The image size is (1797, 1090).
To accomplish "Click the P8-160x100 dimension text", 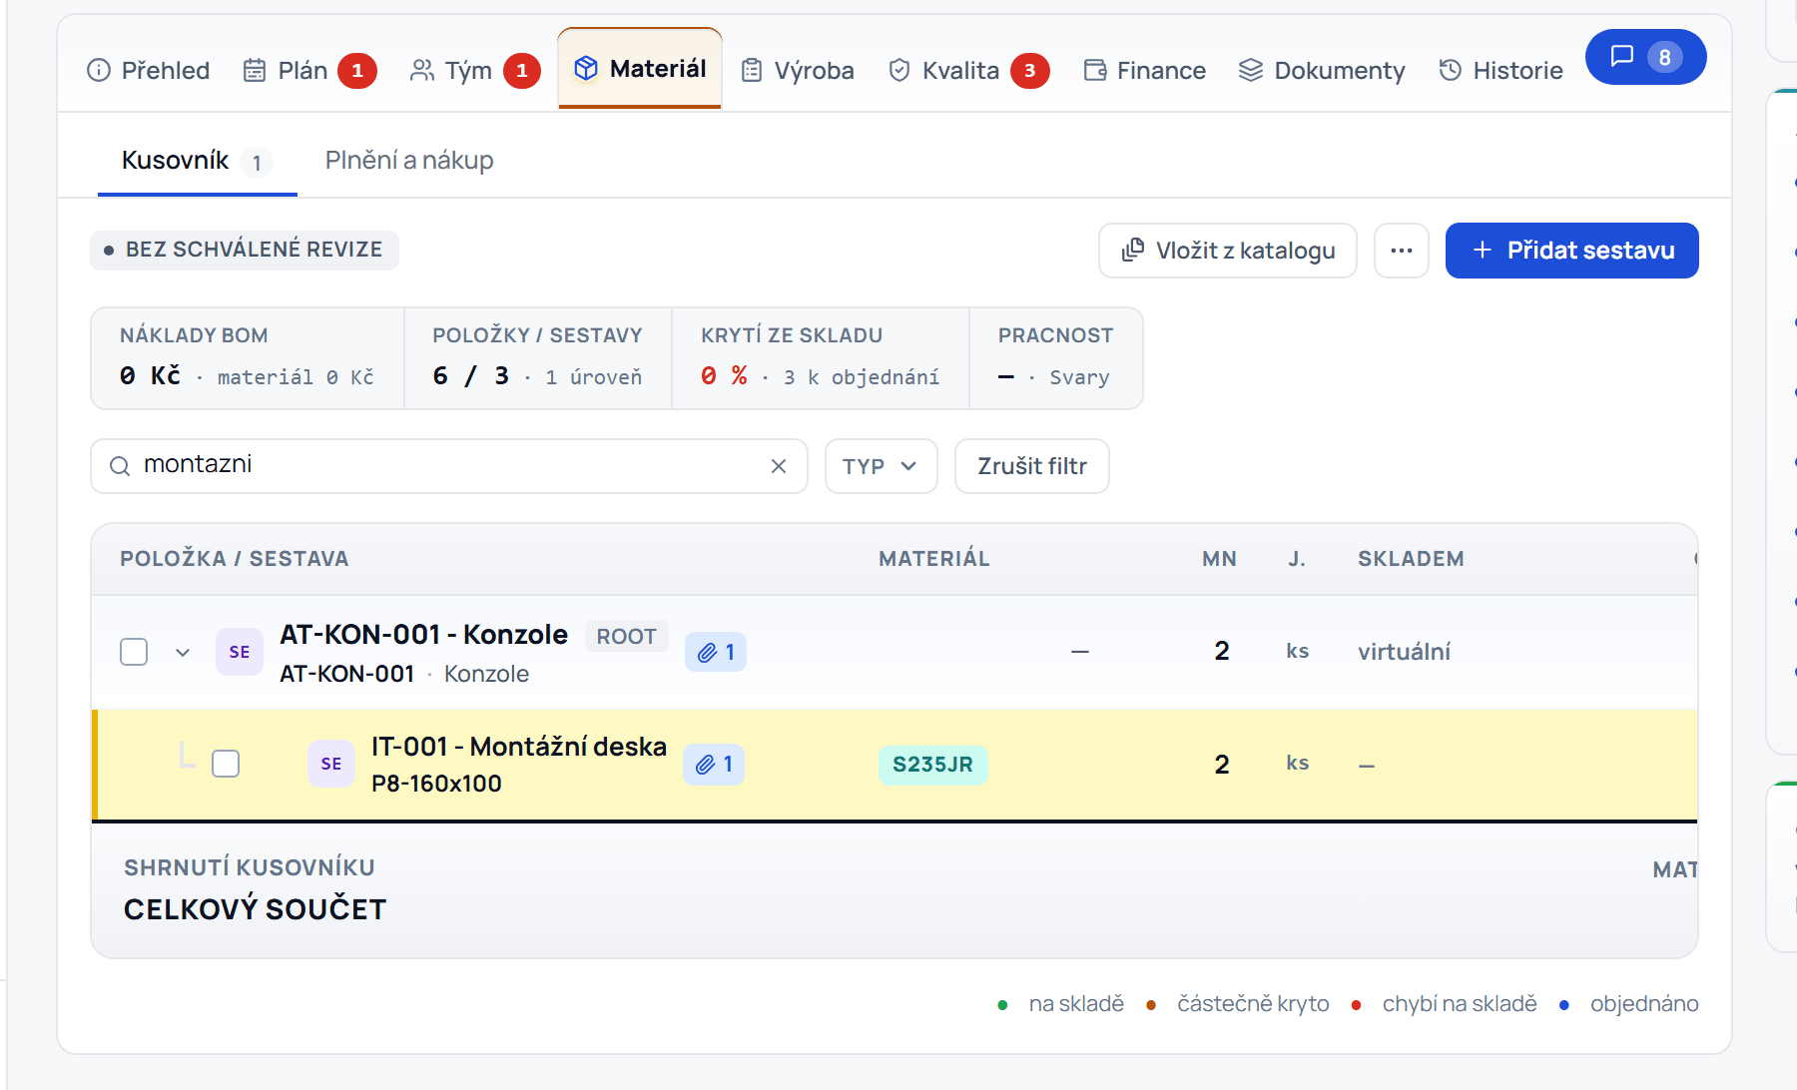I will click(436, 784).
